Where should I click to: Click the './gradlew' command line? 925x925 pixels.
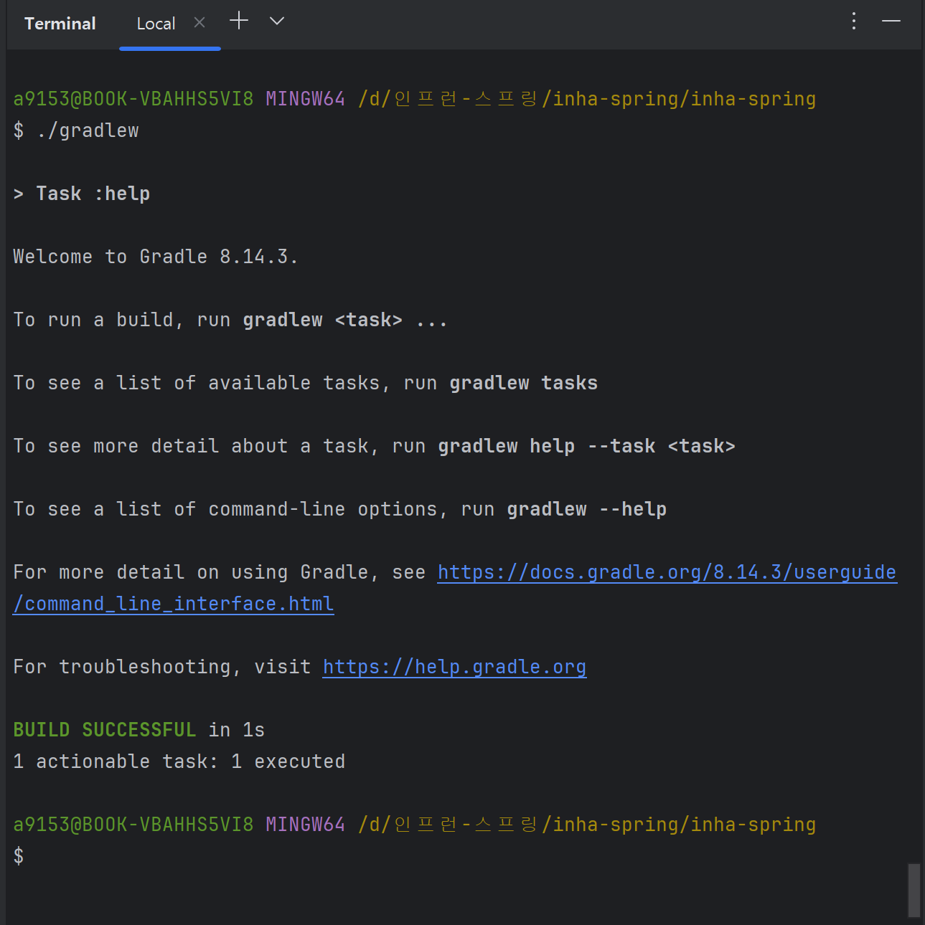click(x=76, y=131)
